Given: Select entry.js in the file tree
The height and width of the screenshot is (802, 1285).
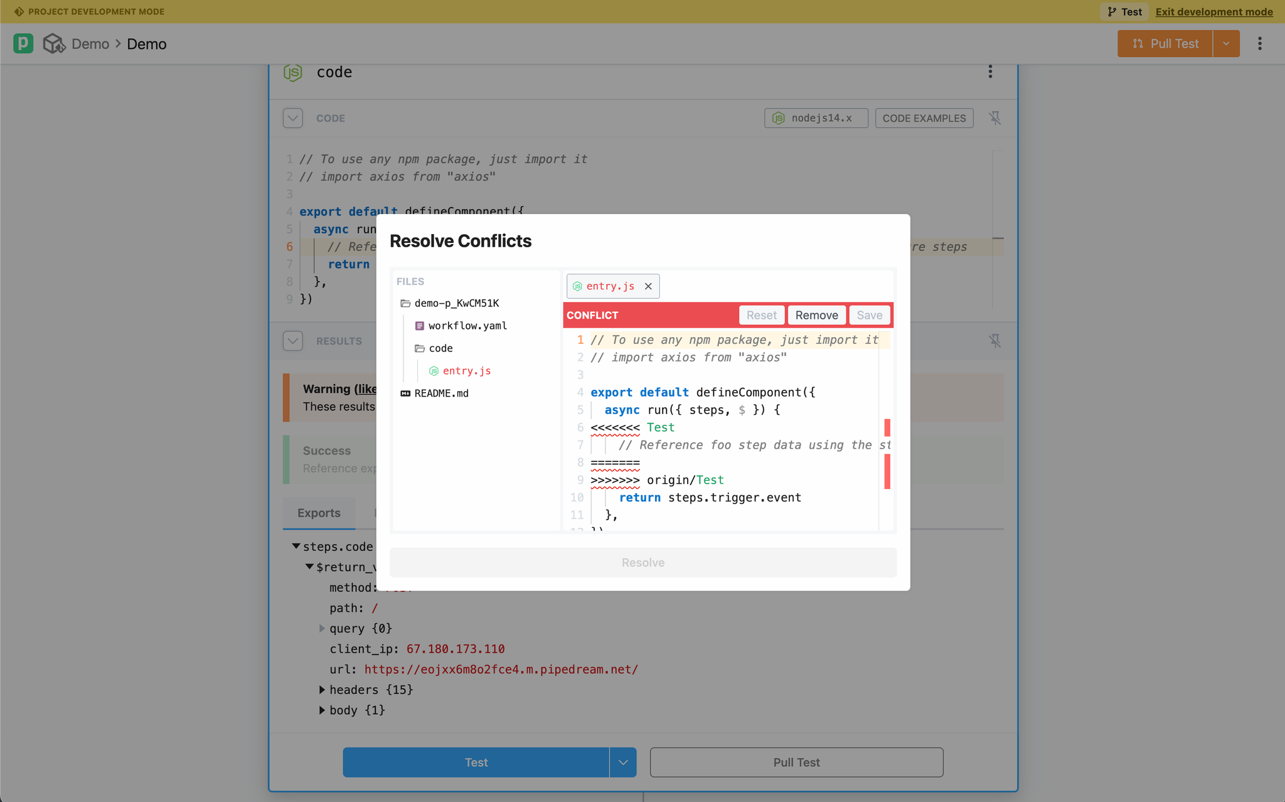Looking at the screenshot, I should [466, 371].
